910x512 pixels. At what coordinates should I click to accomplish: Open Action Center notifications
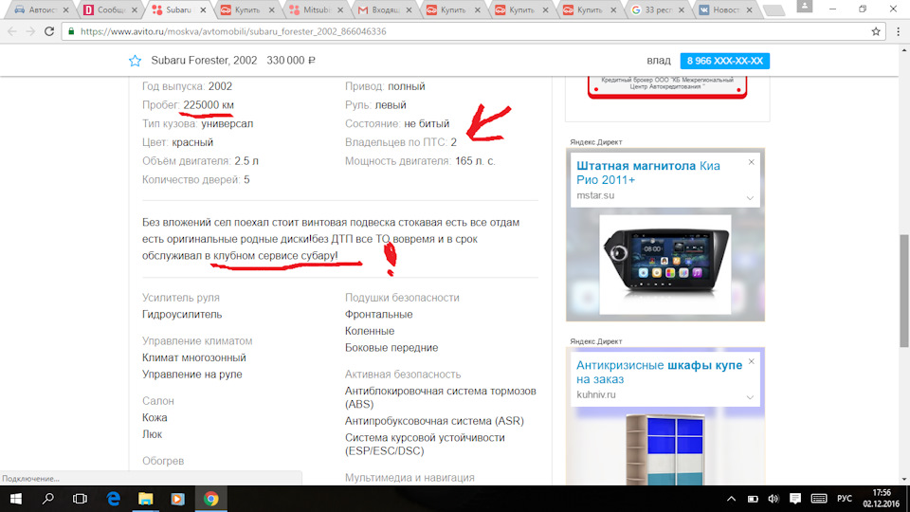pos(795,499)
